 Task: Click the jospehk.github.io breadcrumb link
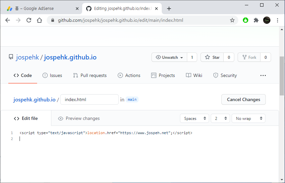34,99
